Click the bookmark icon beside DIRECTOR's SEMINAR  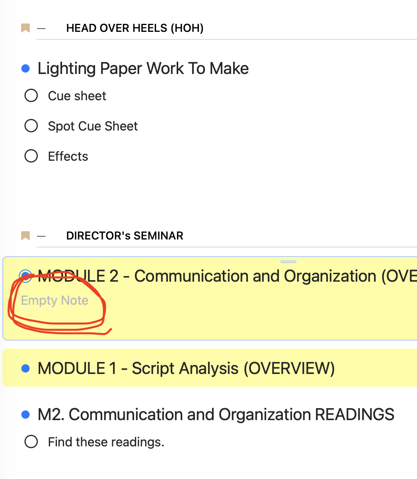click(25, 236)
